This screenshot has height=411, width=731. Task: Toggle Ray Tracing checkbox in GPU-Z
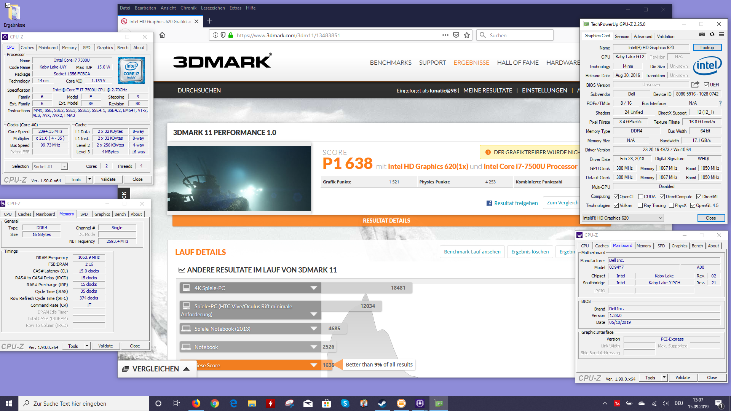coord(640,205)
